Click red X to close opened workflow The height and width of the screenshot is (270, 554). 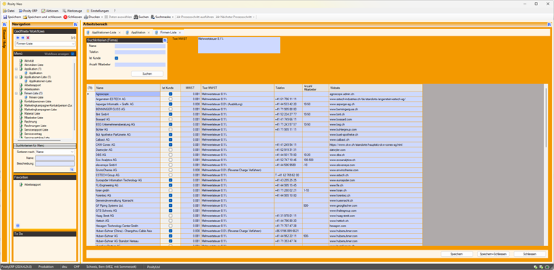(x=28, y=38)
